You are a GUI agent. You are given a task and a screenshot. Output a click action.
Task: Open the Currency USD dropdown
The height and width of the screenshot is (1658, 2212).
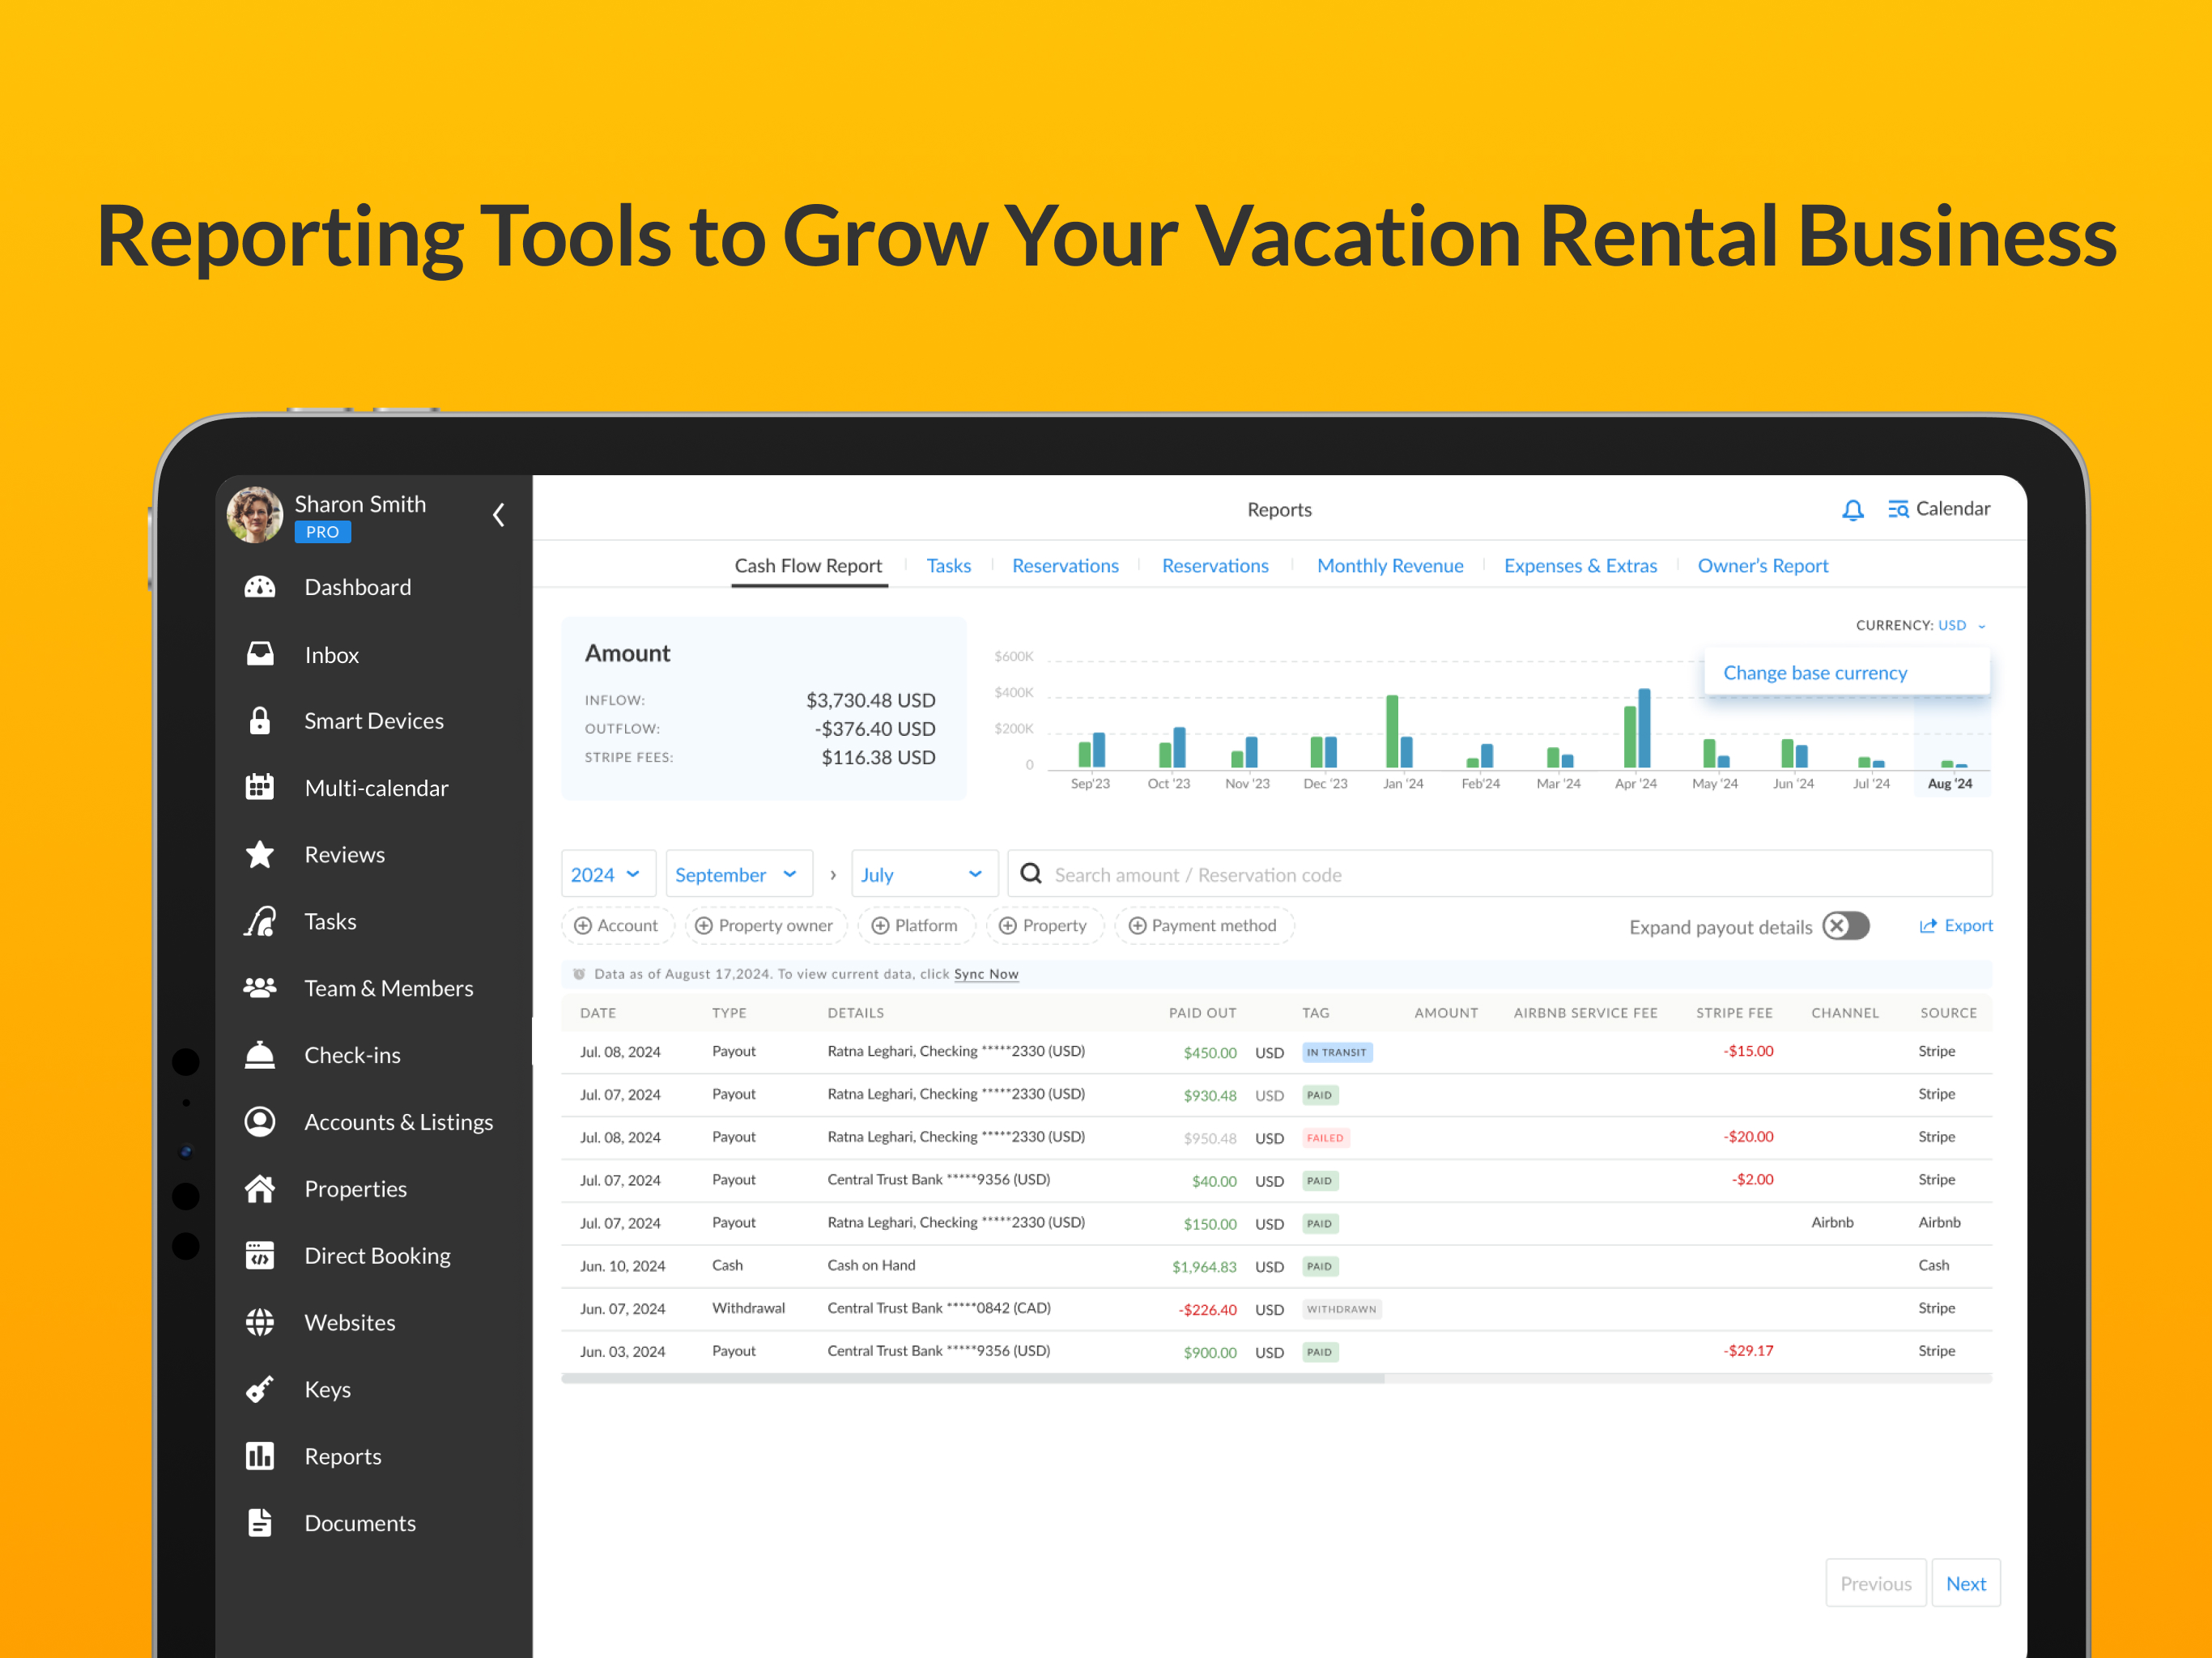coord(1921,625)
